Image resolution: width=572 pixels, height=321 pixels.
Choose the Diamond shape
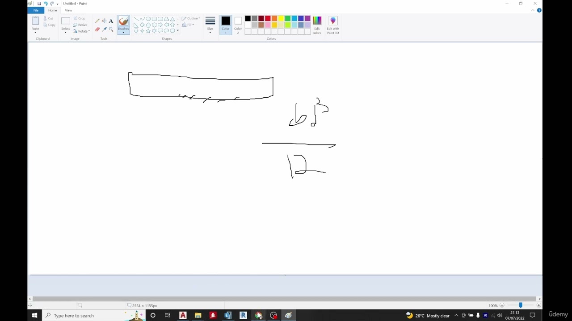(142, 25)
